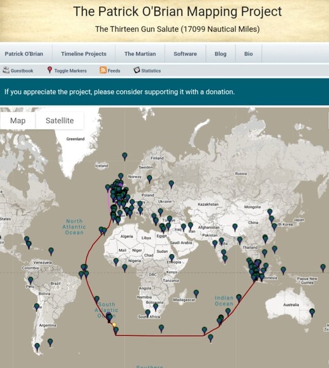This screenshot has height=368, width=329.
Task: Switch map view to Map
Action: pos(18,121)
